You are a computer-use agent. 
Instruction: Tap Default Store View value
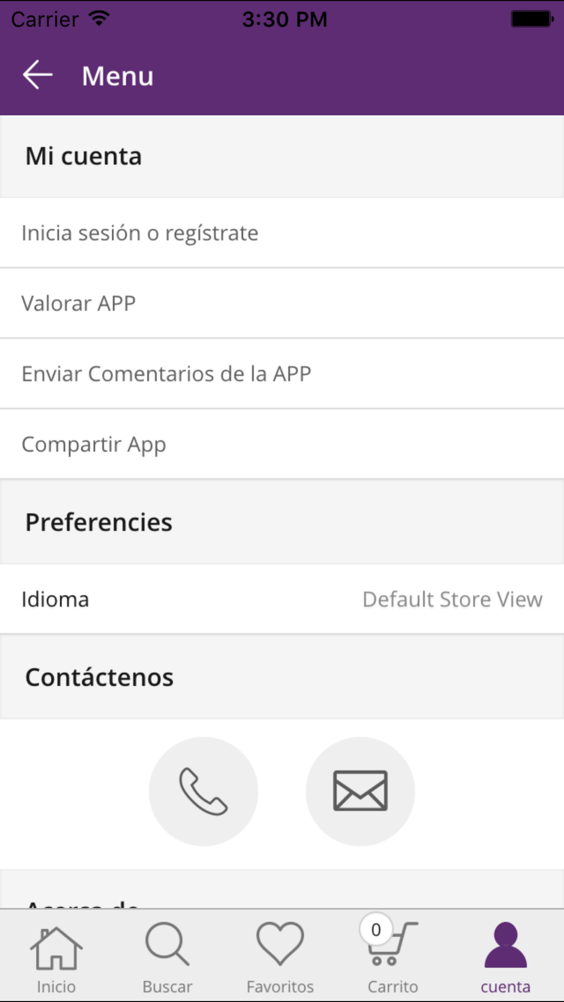click(x=452, y=599)
